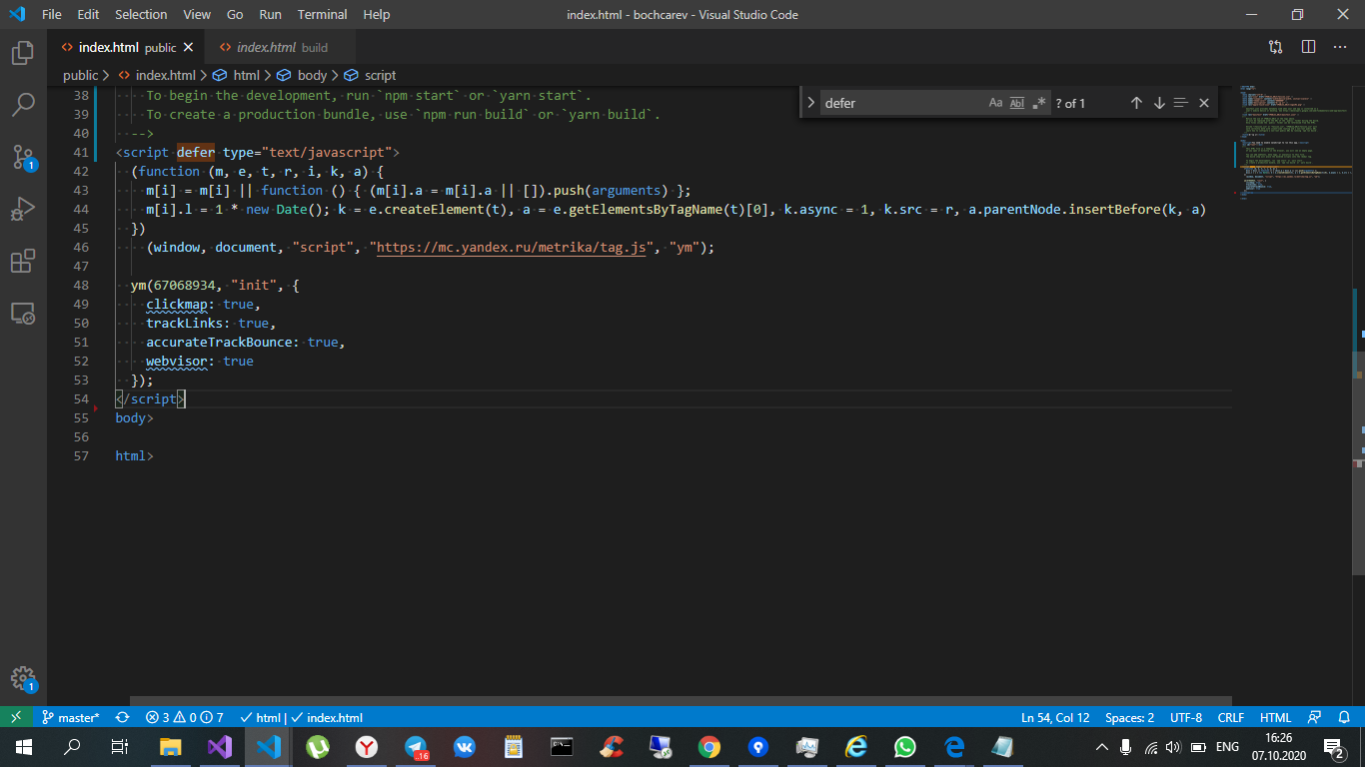
Task: Open the Run menu
Action: [270, 14]
